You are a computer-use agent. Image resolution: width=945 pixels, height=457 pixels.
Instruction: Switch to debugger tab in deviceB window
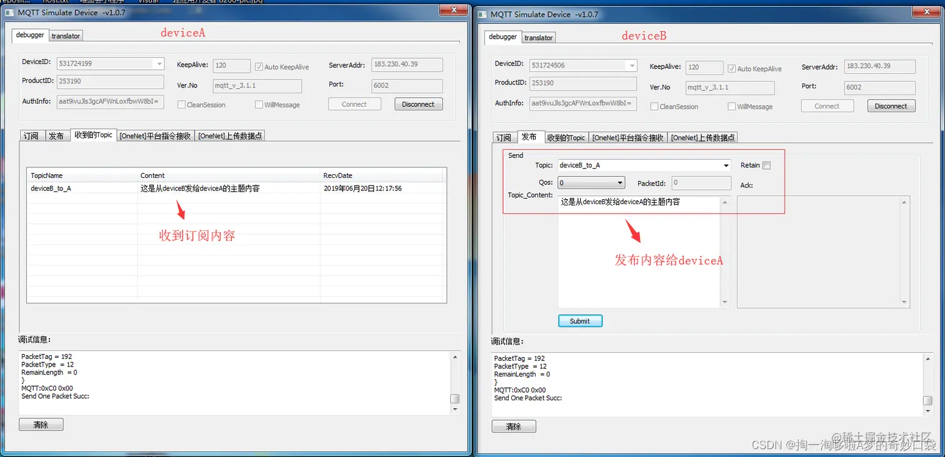[x=502, y=37]
